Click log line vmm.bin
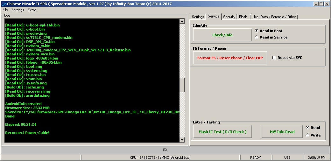Image resolution: width=331 pixels, height=161 pixels. (x=24, y=79)
